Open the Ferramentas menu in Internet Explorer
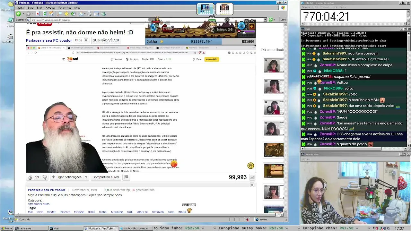This screenshot has width=411, height=231. pos(65,8)
